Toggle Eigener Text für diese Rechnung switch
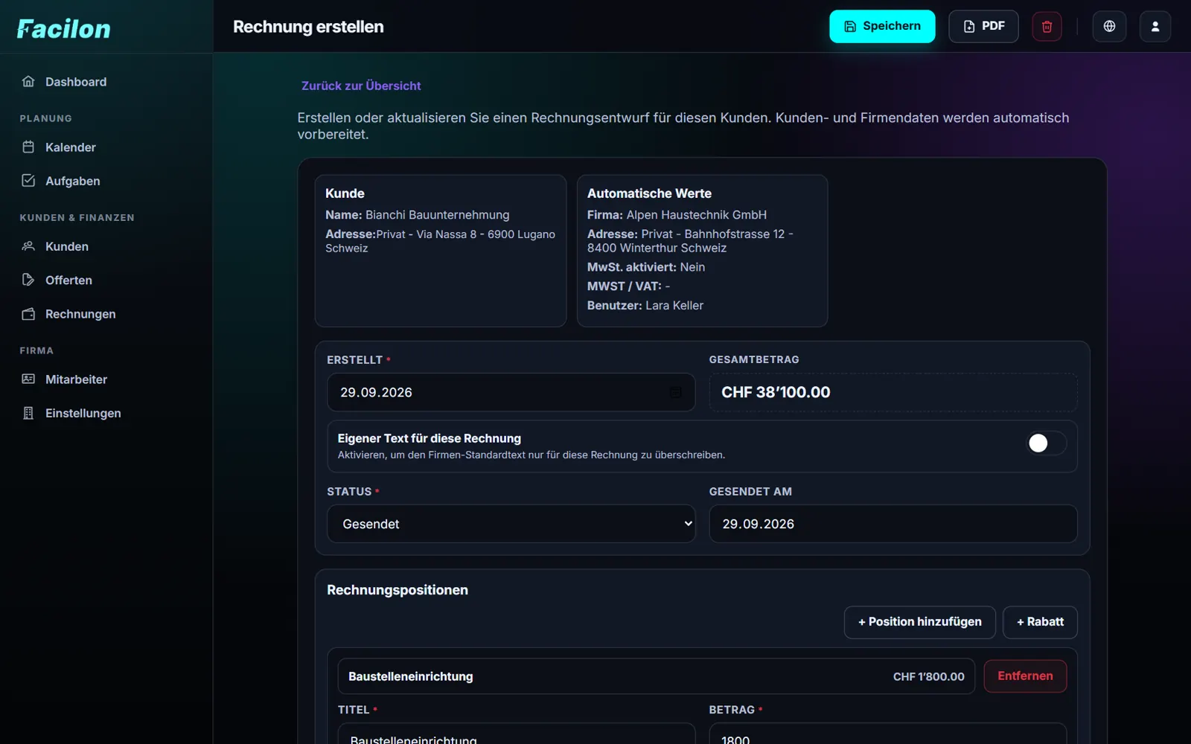 (x=1047, y=443)
